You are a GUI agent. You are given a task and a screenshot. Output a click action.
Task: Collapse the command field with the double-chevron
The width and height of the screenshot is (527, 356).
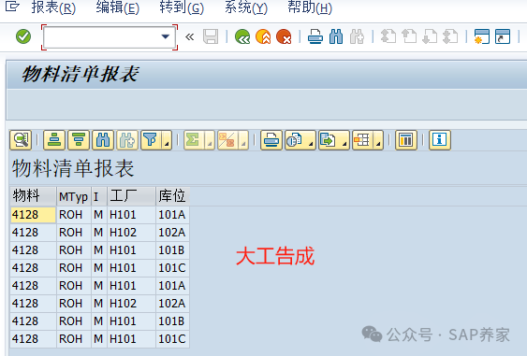(190, 36)
